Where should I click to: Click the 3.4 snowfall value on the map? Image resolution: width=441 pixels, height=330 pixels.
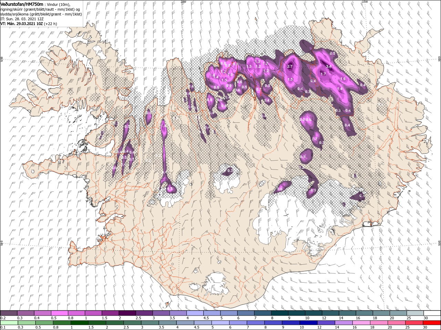click(x=328, y=66)
